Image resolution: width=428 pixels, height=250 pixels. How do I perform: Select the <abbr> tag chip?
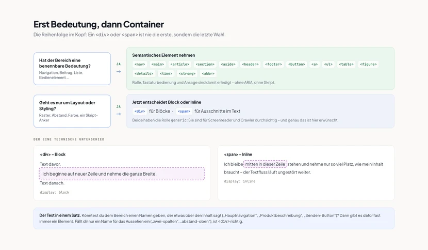tap(208, 73)
